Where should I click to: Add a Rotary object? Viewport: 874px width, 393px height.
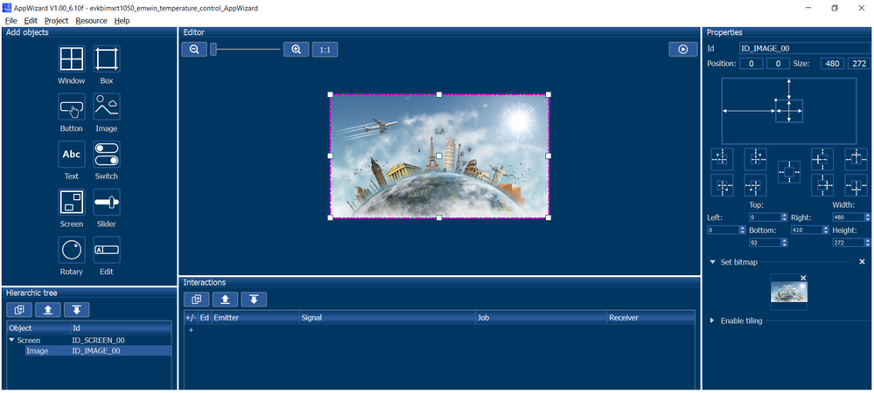point(72,250)
